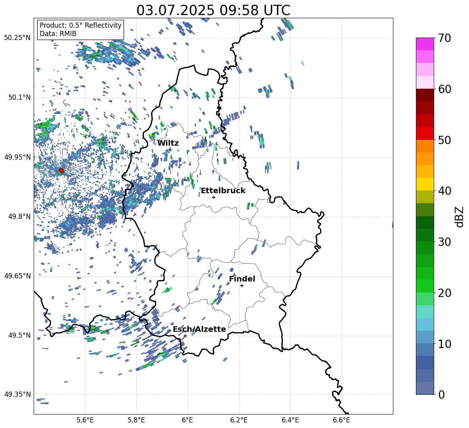Click the 10 tick on colorbar
This screenshot has height=428, width=469.
click(x=445, y=344)
